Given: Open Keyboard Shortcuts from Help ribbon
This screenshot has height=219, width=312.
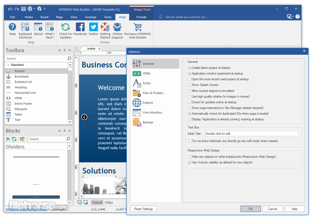Looking at the screenshot, I should (25, 31).
